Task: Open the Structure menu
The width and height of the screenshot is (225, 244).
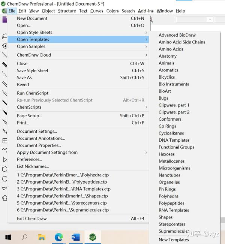Action: pyautogui.click(x=67, y=11)
